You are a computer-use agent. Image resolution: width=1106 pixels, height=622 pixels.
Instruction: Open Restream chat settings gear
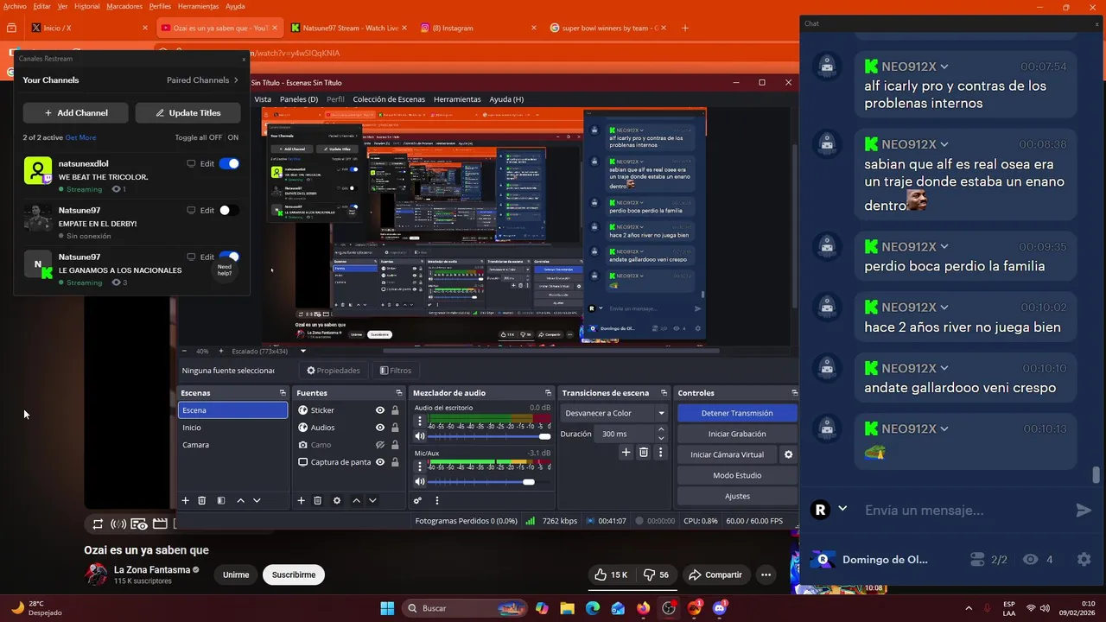pyautogui.click(x=1084, y=560)
